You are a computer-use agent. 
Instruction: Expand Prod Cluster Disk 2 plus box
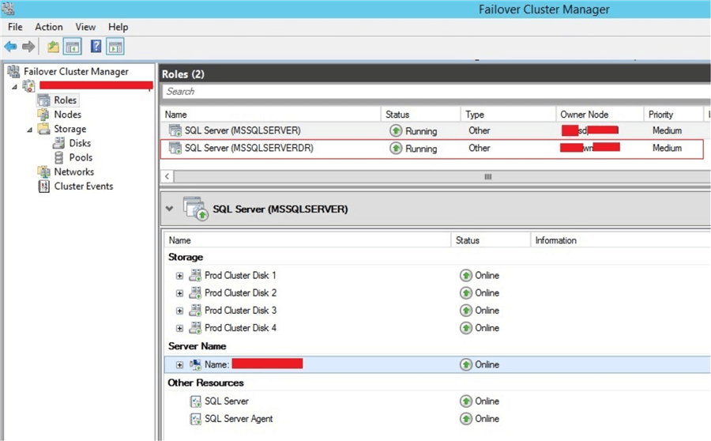[x=179, y=293]
